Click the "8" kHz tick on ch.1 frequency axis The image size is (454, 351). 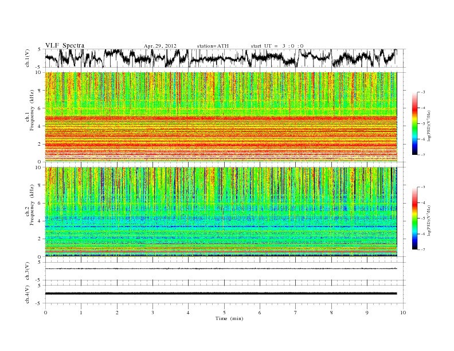coord(40,91)
